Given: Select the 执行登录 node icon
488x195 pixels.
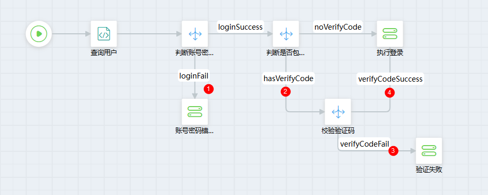Looking at the screenshot, I should (390, 34).
